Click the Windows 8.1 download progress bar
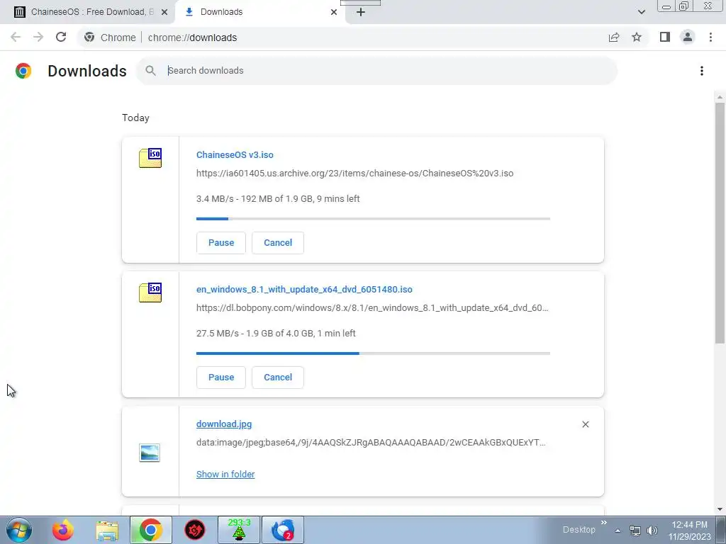 coord(373,353)
